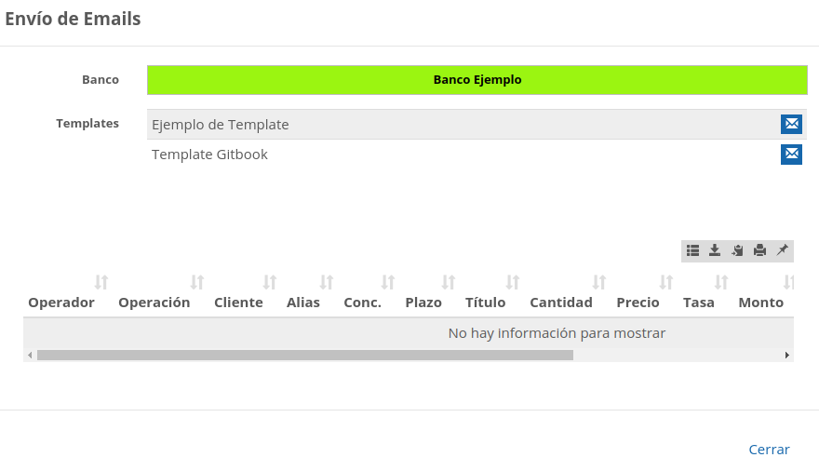The image size is (819, 471).
Task: Click the print table icon
Action: [759, 250]
